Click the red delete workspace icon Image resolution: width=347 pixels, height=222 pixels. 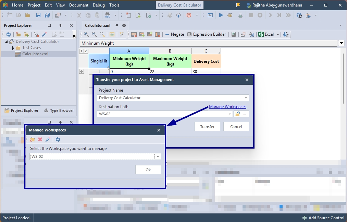click(x=40, y=139)
